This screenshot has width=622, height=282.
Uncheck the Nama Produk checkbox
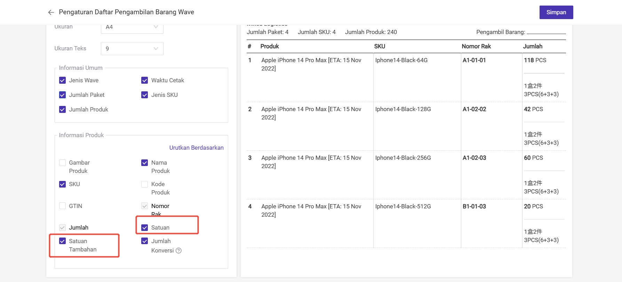coord(145,163)
